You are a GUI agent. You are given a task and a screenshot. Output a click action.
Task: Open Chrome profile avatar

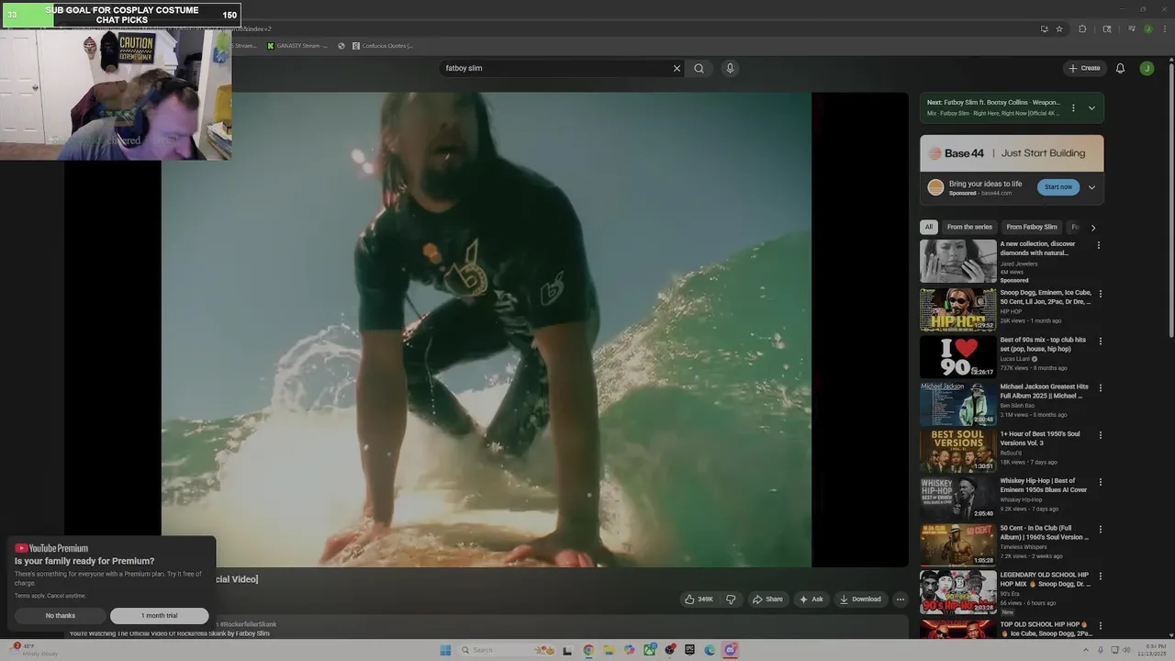pyautogui.click(x=1147, y=28)
